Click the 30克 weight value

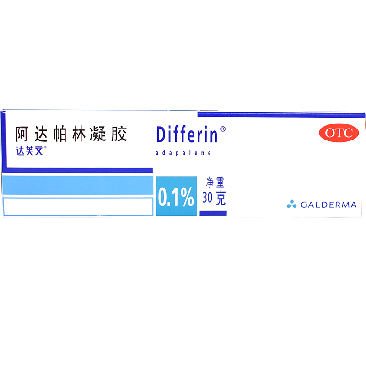(214, 198)
